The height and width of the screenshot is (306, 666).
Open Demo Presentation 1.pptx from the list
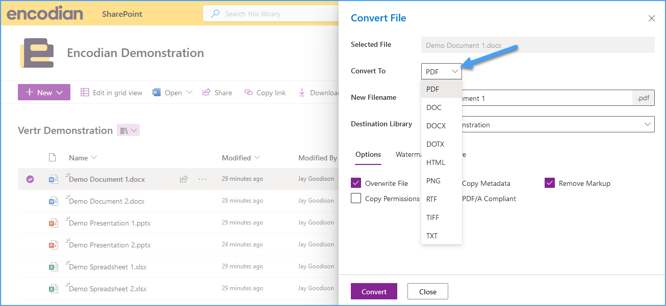click(x=110, y=223)
